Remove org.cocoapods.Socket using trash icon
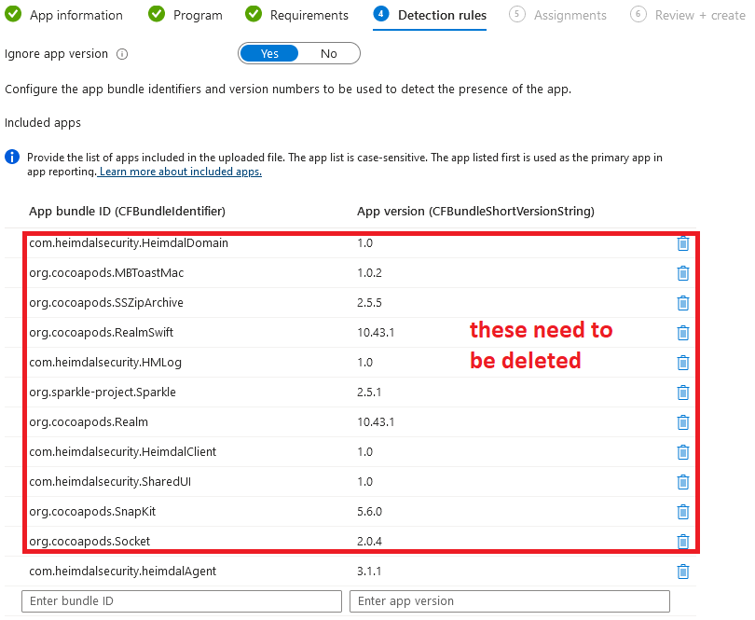 tap(683, 542)
